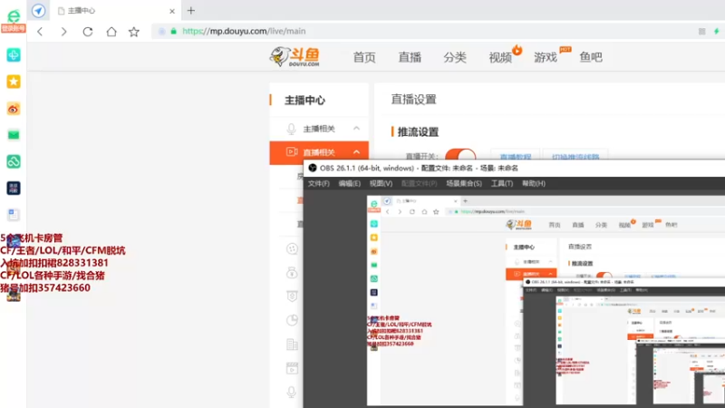Open the light document sidebar icon
725x408 pixels.
coord(14,215)
